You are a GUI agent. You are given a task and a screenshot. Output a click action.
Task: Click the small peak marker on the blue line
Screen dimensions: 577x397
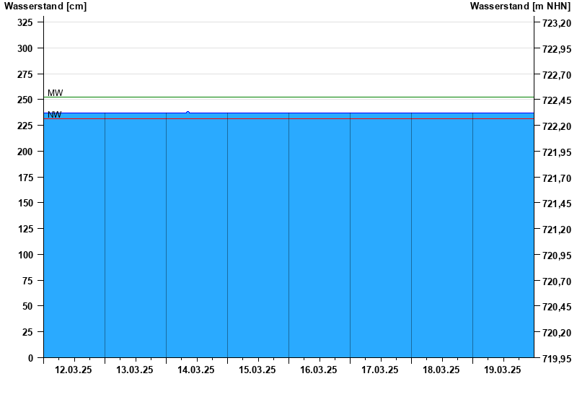click(188, 113)
